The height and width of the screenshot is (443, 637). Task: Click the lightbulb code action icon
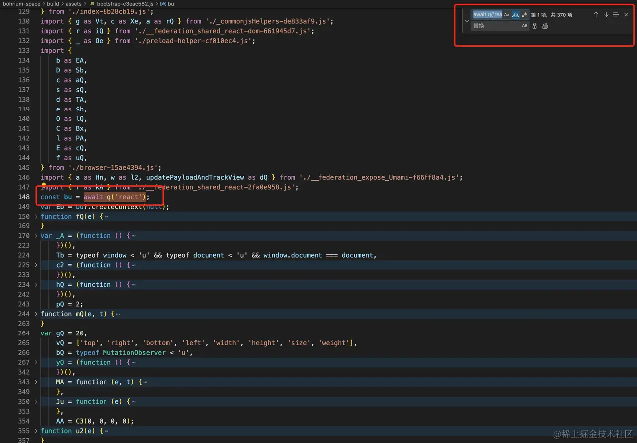tap(44, 186)
